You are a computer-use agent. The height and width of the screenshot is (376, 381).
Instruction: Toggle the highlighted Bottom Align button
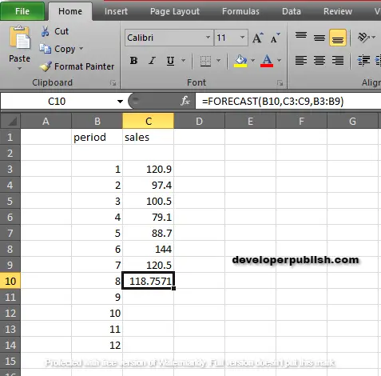[x=338, y=38]
